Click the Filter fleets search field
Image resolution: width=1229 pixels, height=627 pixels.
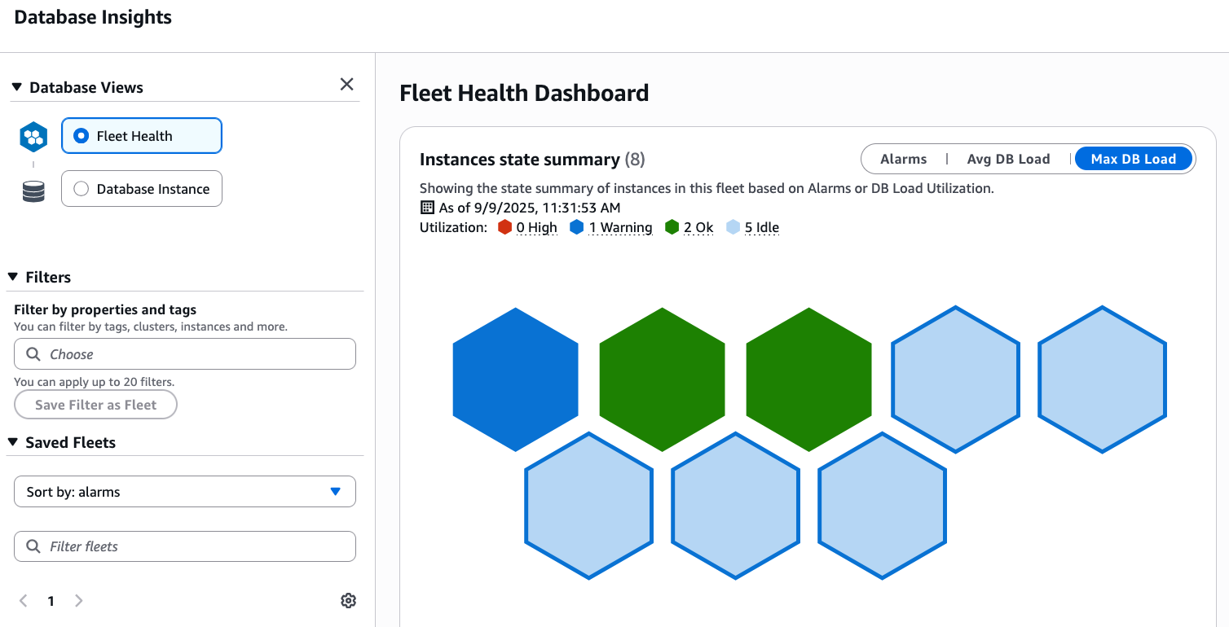tap(185, 546)
